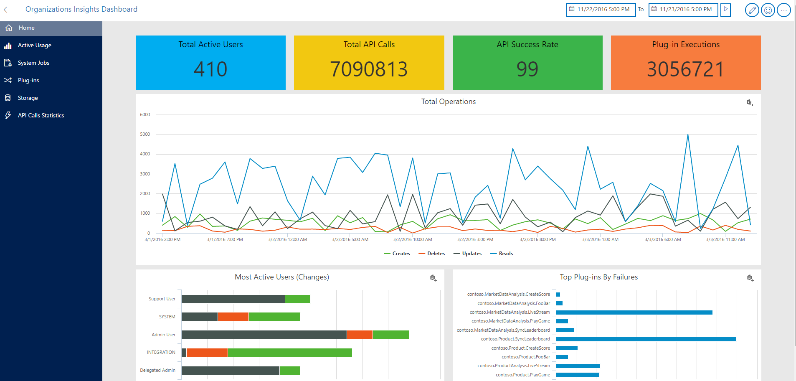The image size is (796, 381).
Task: Go to System Jobs section
Action: tap(51, 63)
